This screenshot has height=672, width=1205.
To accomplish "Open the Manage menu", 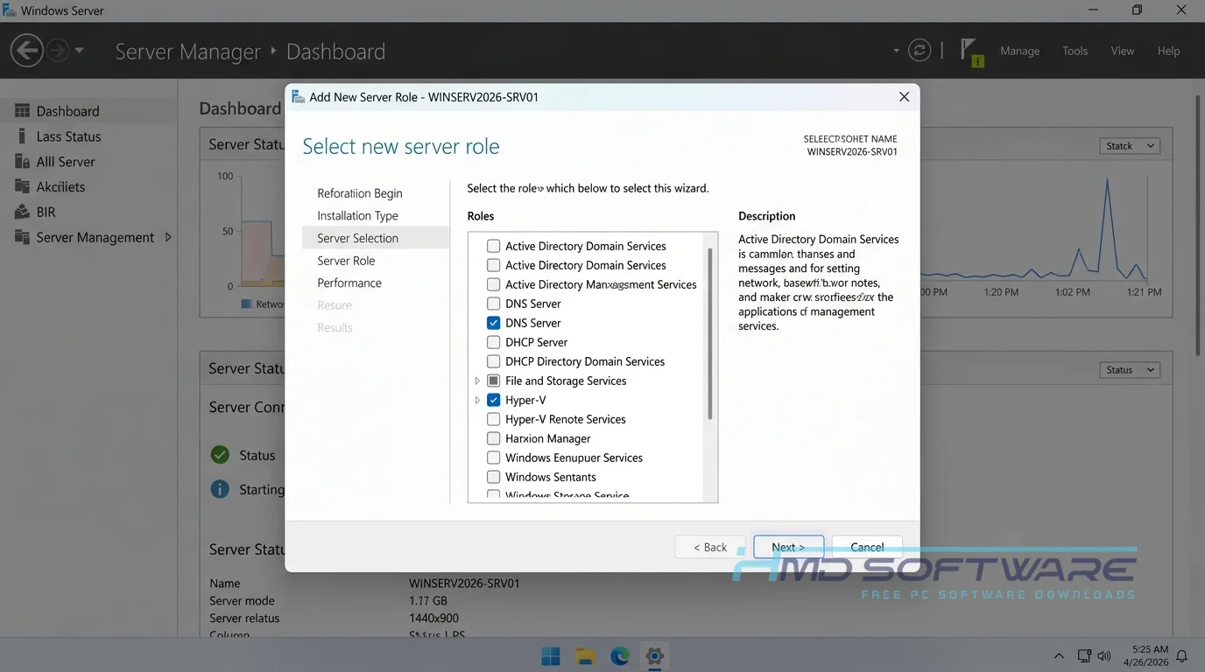I will click(x=1020, y=51).
